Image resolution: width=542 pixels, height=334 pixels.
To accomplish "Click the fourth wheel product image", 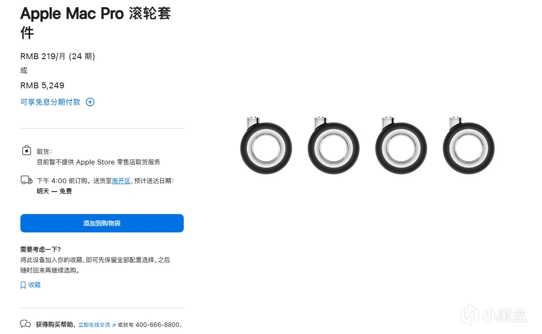I will (468, 145).
